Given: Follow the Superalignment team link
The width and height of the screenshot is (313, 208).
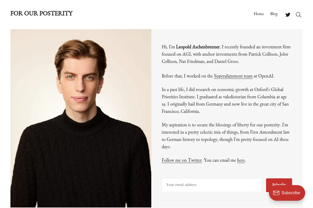Looking at the screenshot, I should coord(233,76).
